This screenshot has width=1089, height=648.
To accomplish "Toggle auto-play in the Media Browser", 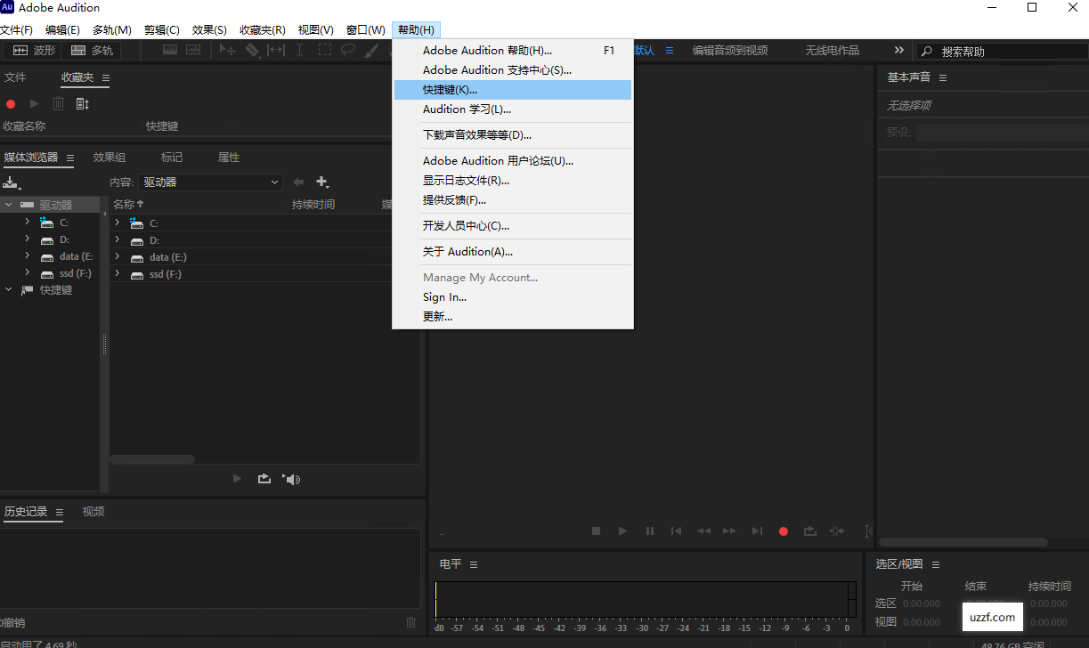I will point(264,479).
